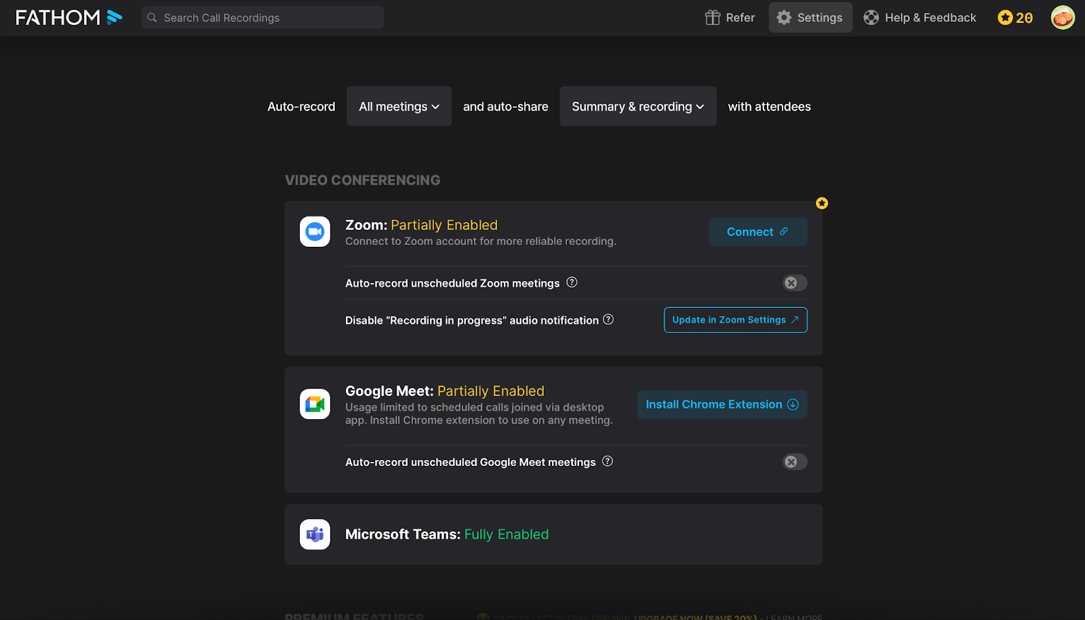
Task: Show info about Recording in progress notification
Action: (608, 319)
